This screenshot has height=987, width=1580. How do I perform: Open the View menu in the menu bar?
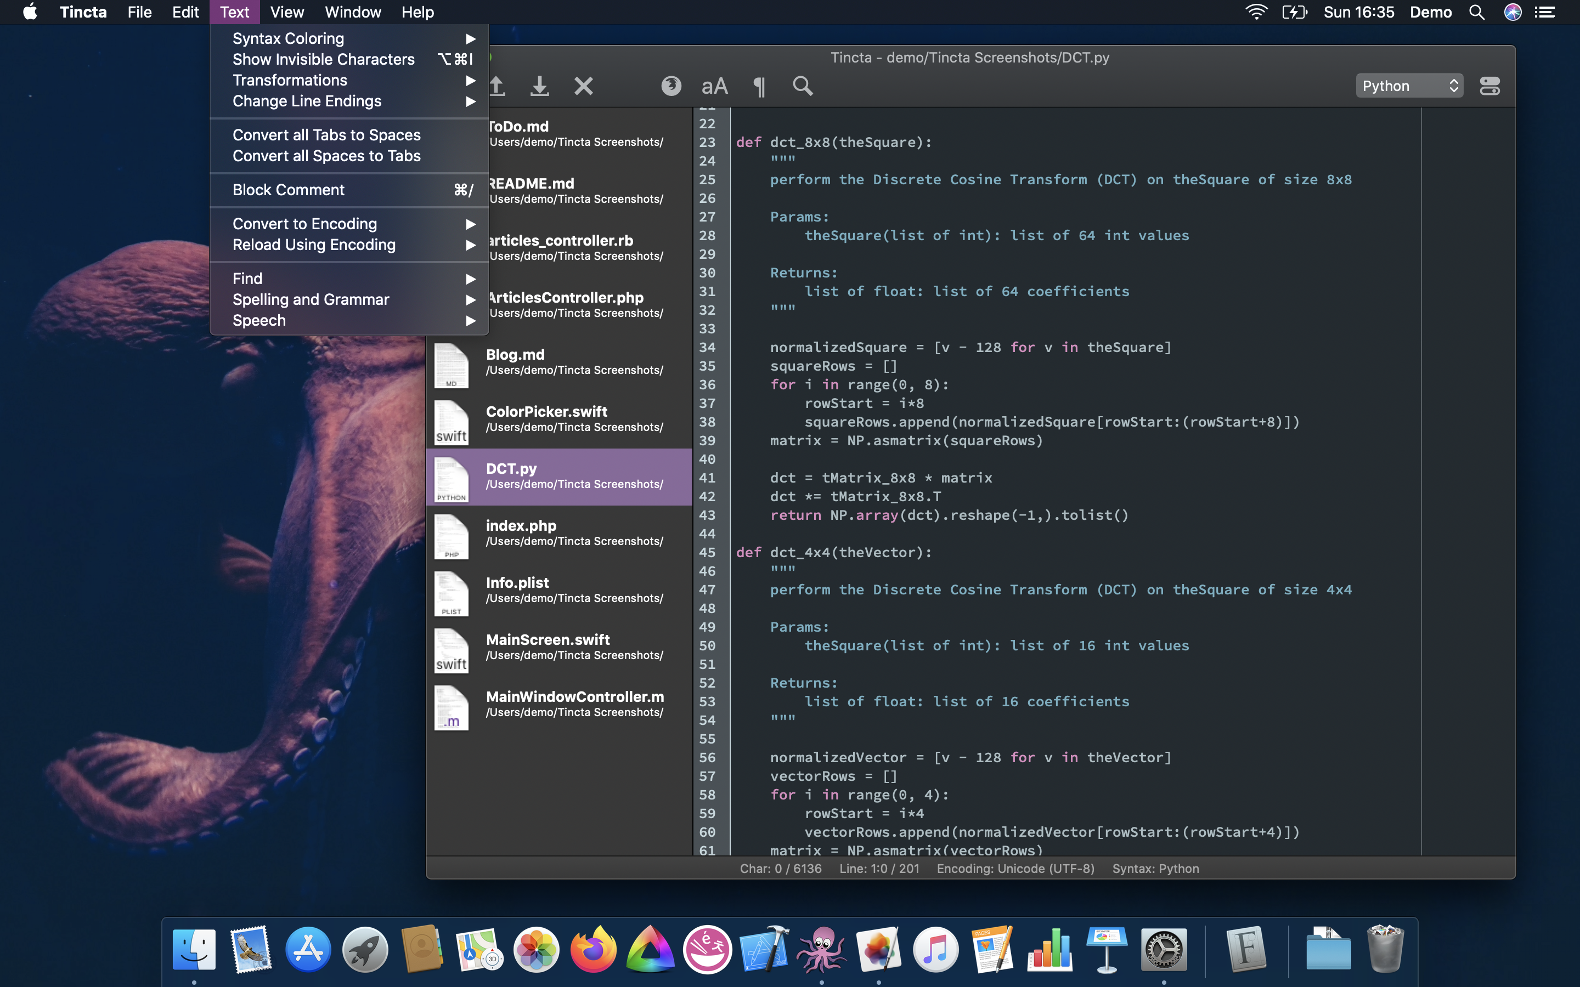click(286, 13)
